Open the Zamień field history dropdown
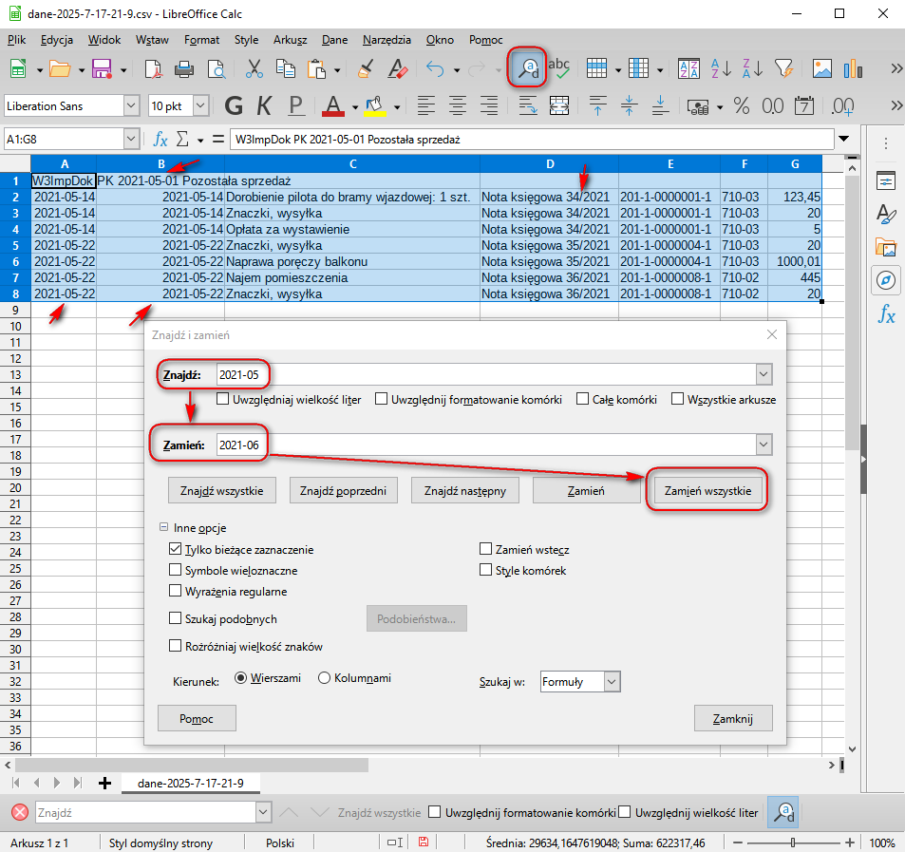905x852 pixels. click(764, 445)
